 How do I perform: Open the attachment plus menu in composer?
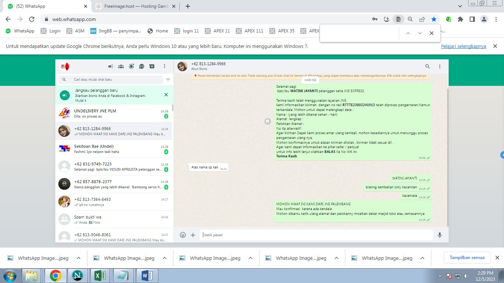[x=193, y=235]
